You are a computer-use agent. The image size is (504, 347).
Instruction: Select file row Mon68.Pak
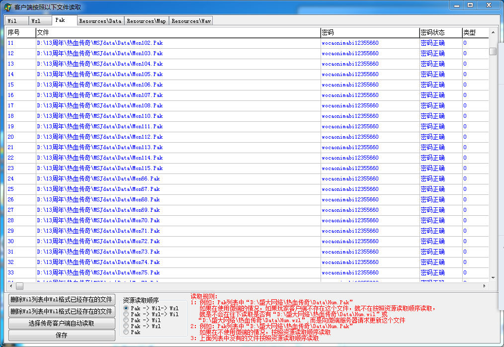click(248, 200)
